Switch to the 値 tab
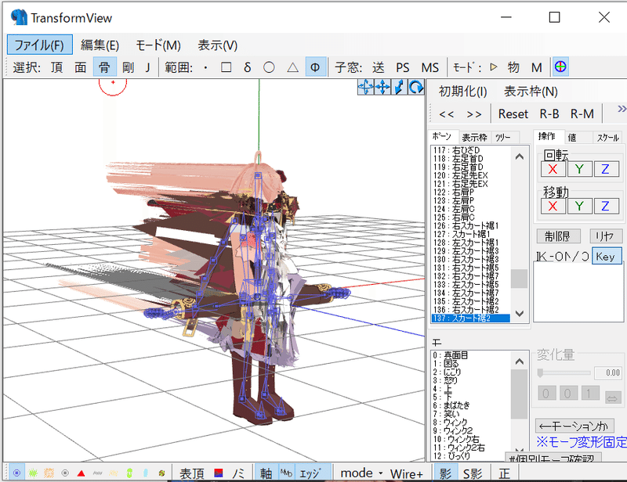 coord(572,138)
